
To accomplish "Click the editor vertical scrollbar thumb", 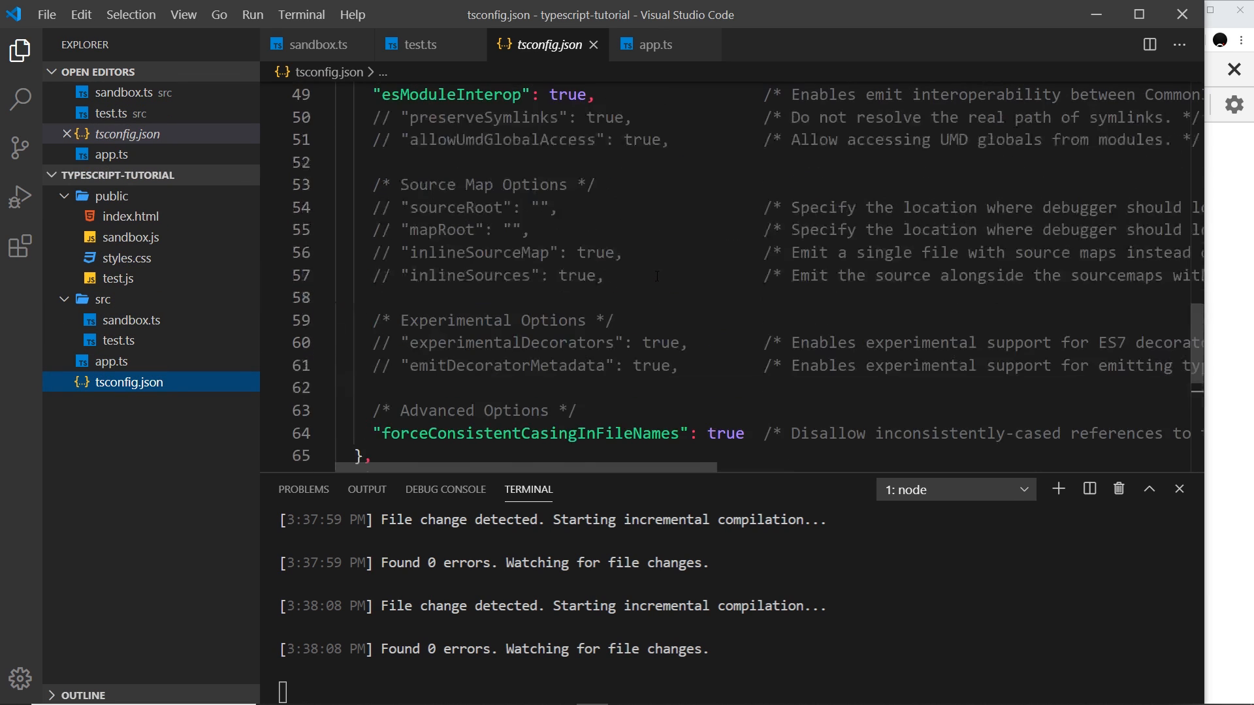I will tap(1197, 343).
